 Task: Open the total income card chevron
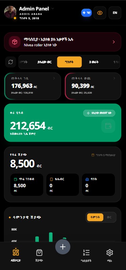click(54, 78)
